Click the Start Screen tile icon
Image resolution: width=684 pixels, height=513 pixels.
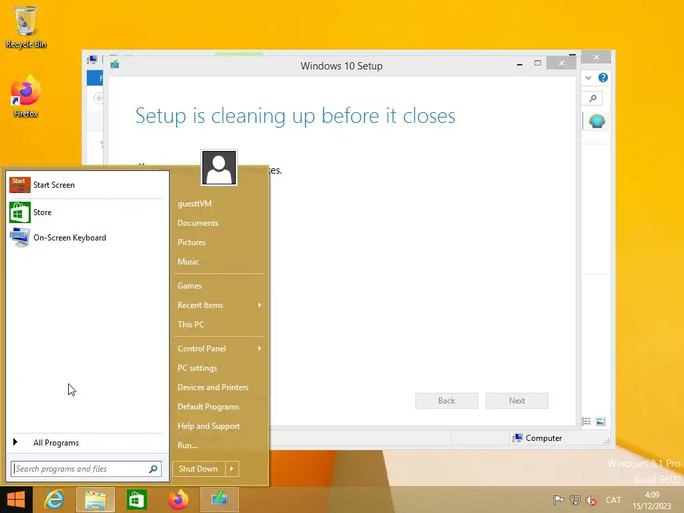pyautogui.click(x=20, y=185)
